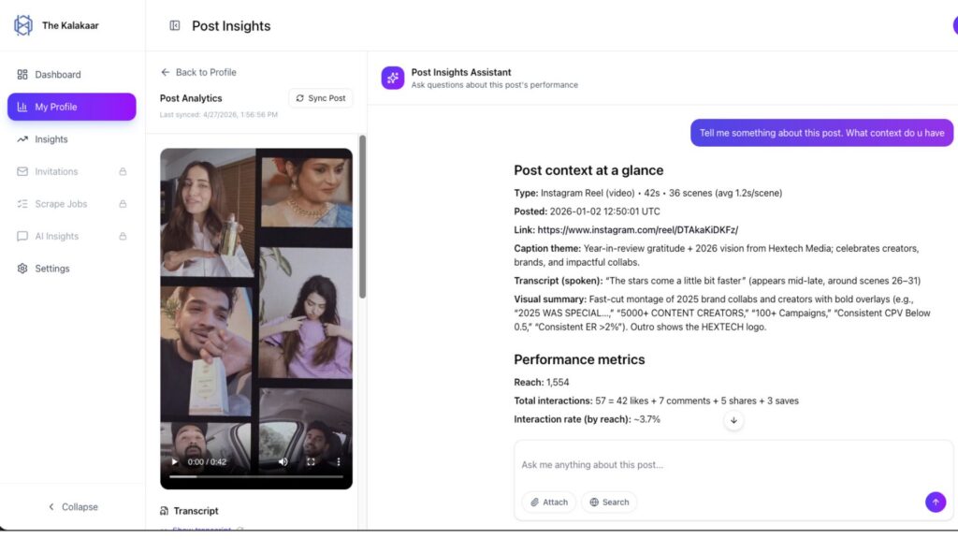Toggle the sidebar panel icon beside Post Insights
The width and height of the screenshot is (958, 539).
click(174, 26)
